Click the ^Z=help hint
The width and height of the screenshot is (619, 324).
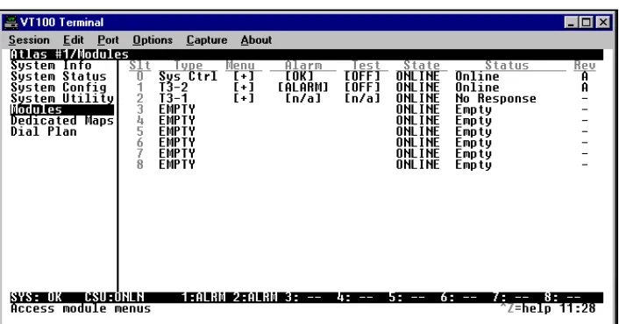coord(525,308)
